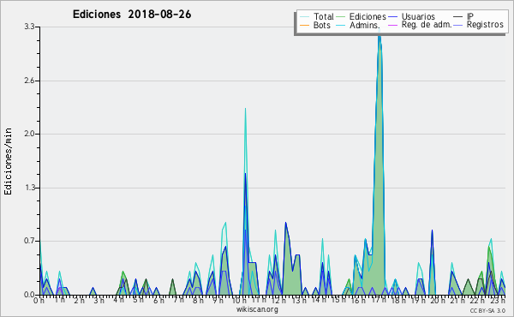
Task: Click the y-axis value 2.0
Action: pos(29,134)
